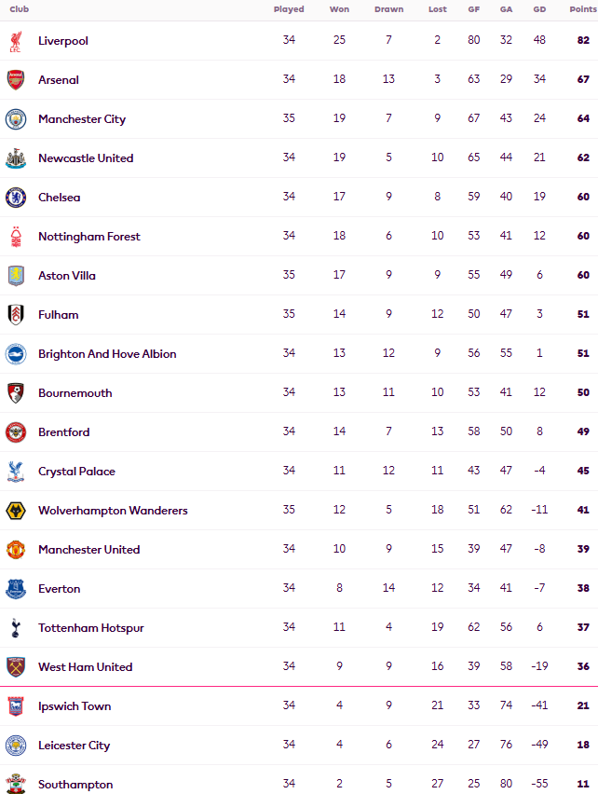Open the Chelsea badge icon
Viewport: 598px width, 794px height.
click(x=16, y=198)
